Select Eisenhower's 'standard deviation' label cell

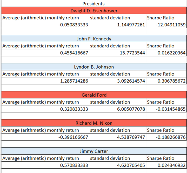click(x=117, y=18)
